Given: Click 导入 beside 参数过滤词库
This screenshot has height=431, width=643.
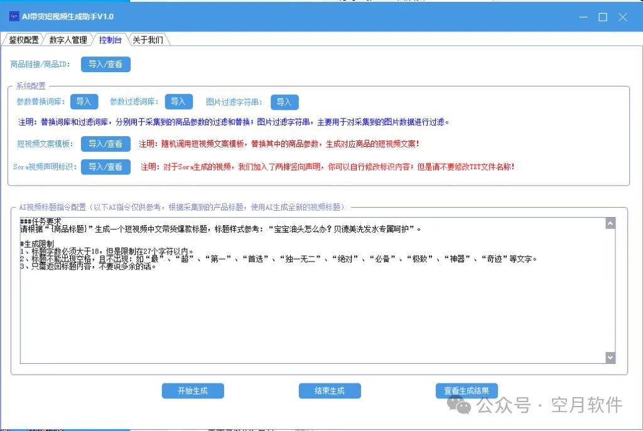Looking at the screenshot, I should pos(178,102).
